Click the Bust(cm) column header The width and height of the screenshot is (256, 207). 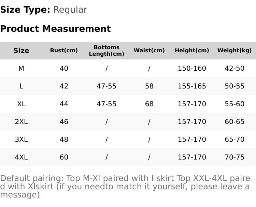[x=64, y=51]
